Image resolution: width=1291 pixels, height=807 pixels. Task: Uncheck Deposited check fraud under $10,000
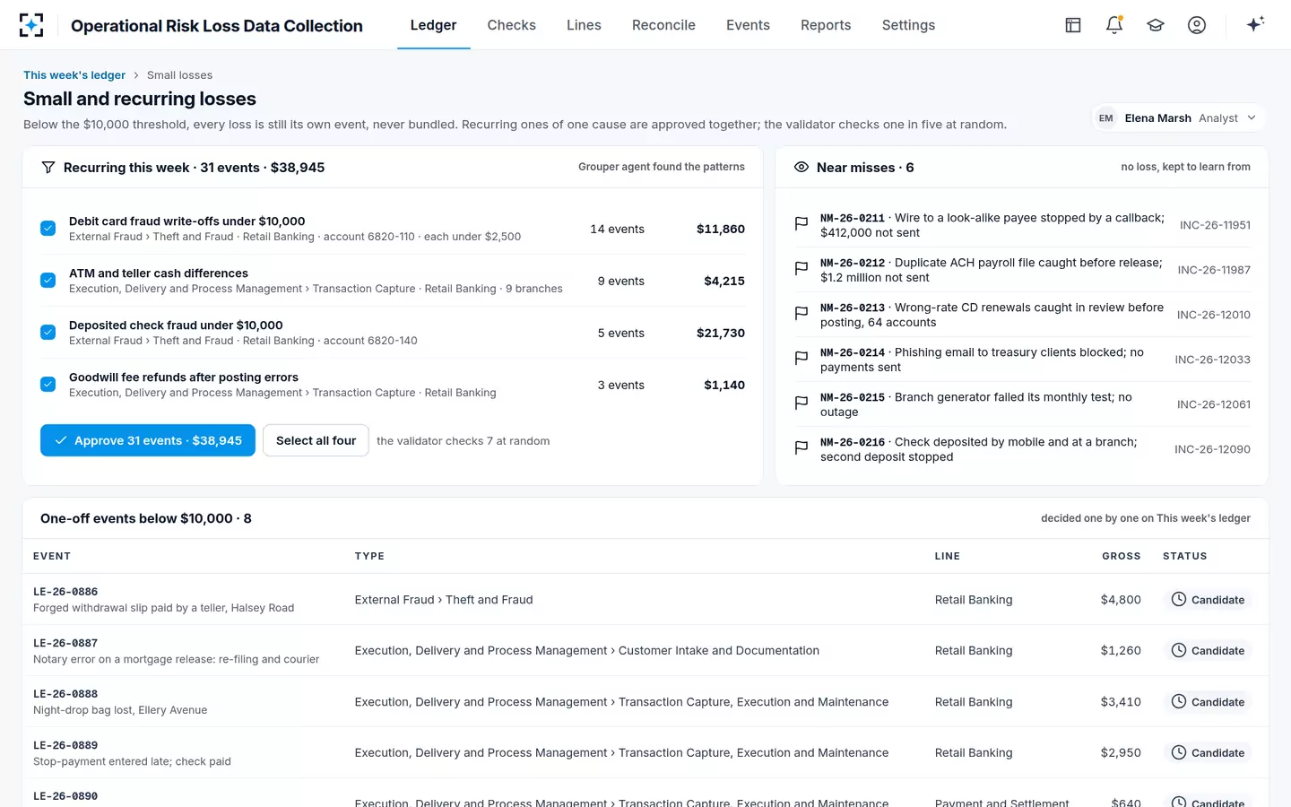48,333
